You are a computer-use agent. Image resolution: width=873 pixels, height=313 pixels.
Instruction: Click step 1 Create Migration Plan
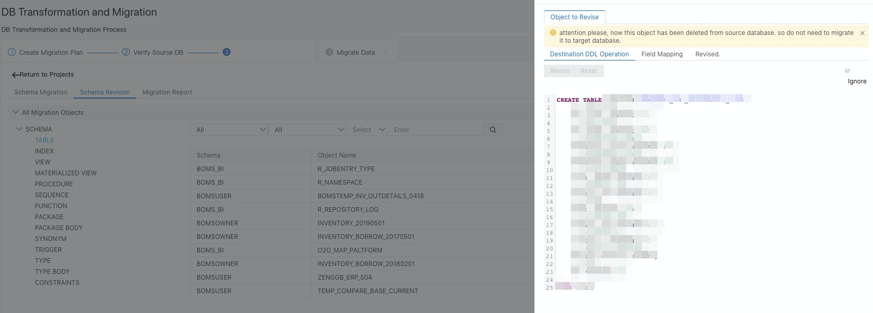click(45, 52)
